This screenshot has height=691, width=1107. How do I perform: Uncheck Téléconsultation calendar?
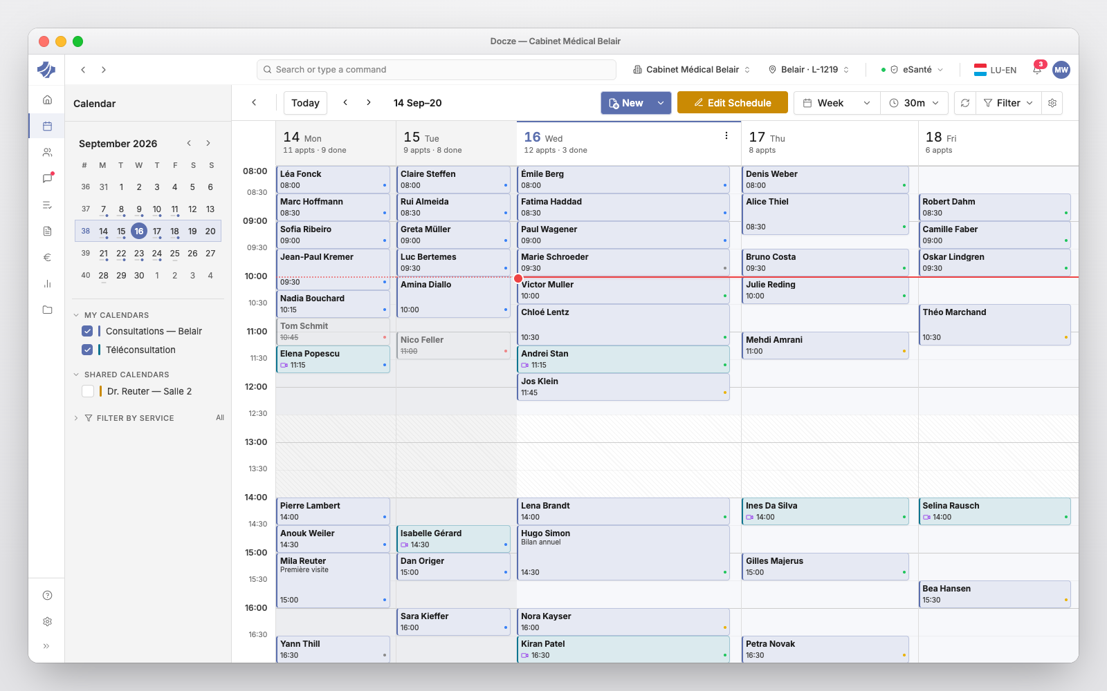[87, 350]
